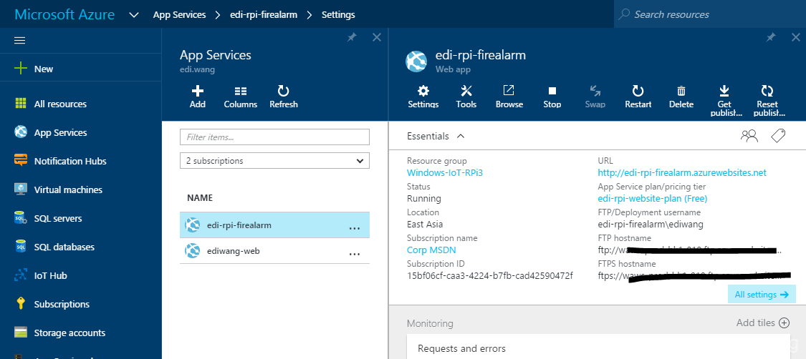The width and height of the screenshot is (806, 359).
Task: Click the New plus icon
Action: pyautogui.click(x=21, y=69)
